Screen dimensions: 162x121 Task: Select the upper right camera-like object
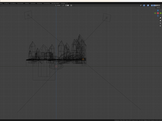pos(107,18)
